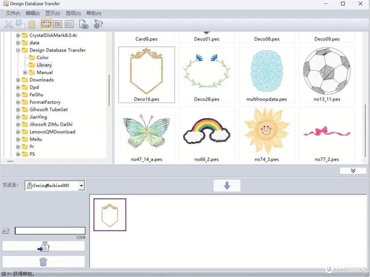Open the 帮助(H) menu
This screenshot has width=370, height=277.
tap(94, 13)
